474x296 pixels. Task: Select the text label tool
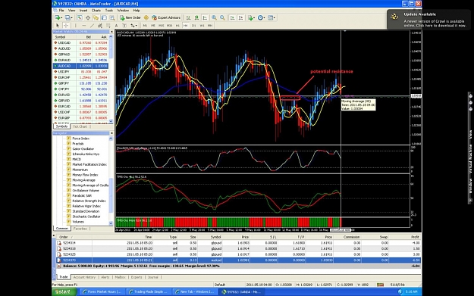point(124,26)
